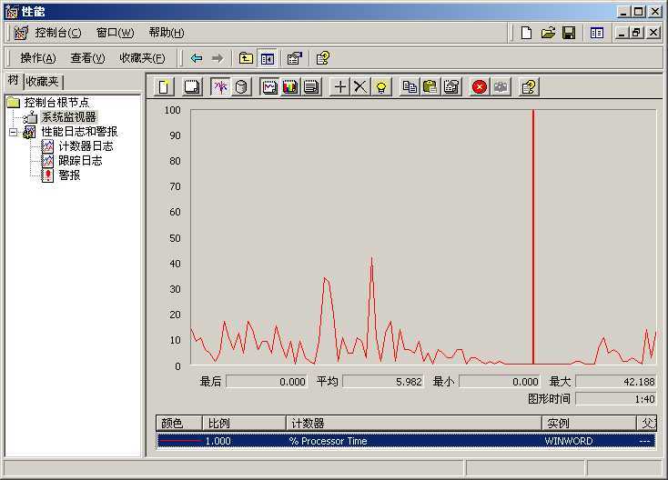Click the Delete counter X icon
The width and height of the screenshot is (668, 480).
[x=360, y=87]
